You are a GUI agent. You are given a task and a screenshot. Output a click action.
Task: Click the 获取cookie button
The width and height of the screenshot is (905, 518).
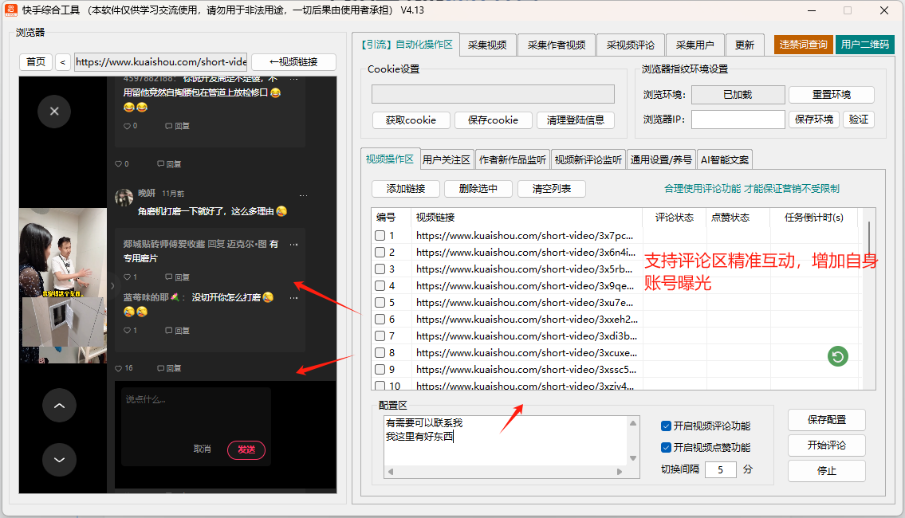pyautogui.click(x=411, y=120)
